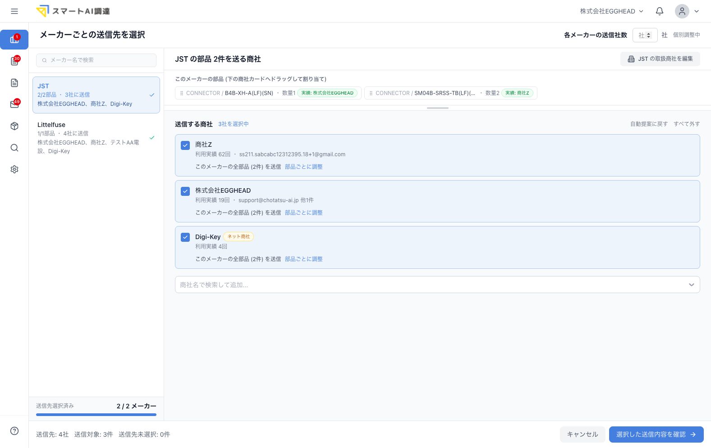
Task: Click the SM04B-SRSS-TB(LF) part chip
Action: [451, 93]
